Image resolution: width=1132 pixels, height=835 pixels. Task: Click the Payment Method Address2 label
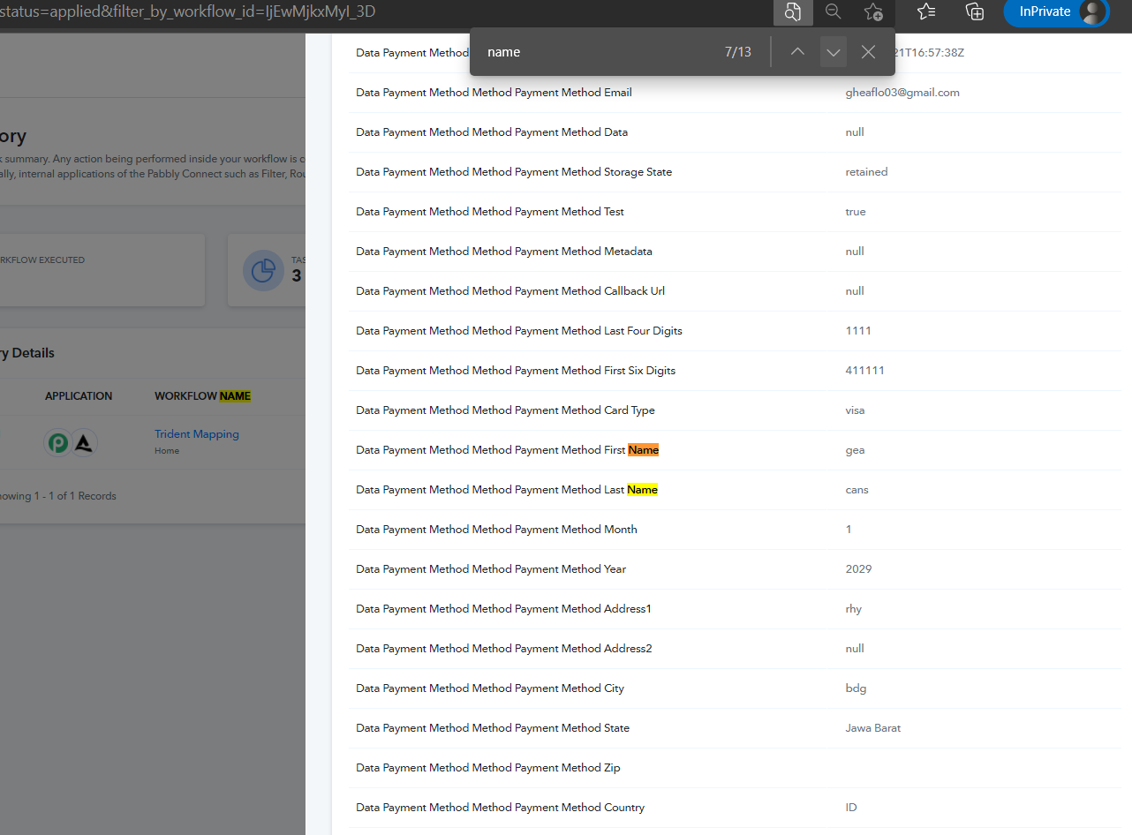[x=504, y=649]
